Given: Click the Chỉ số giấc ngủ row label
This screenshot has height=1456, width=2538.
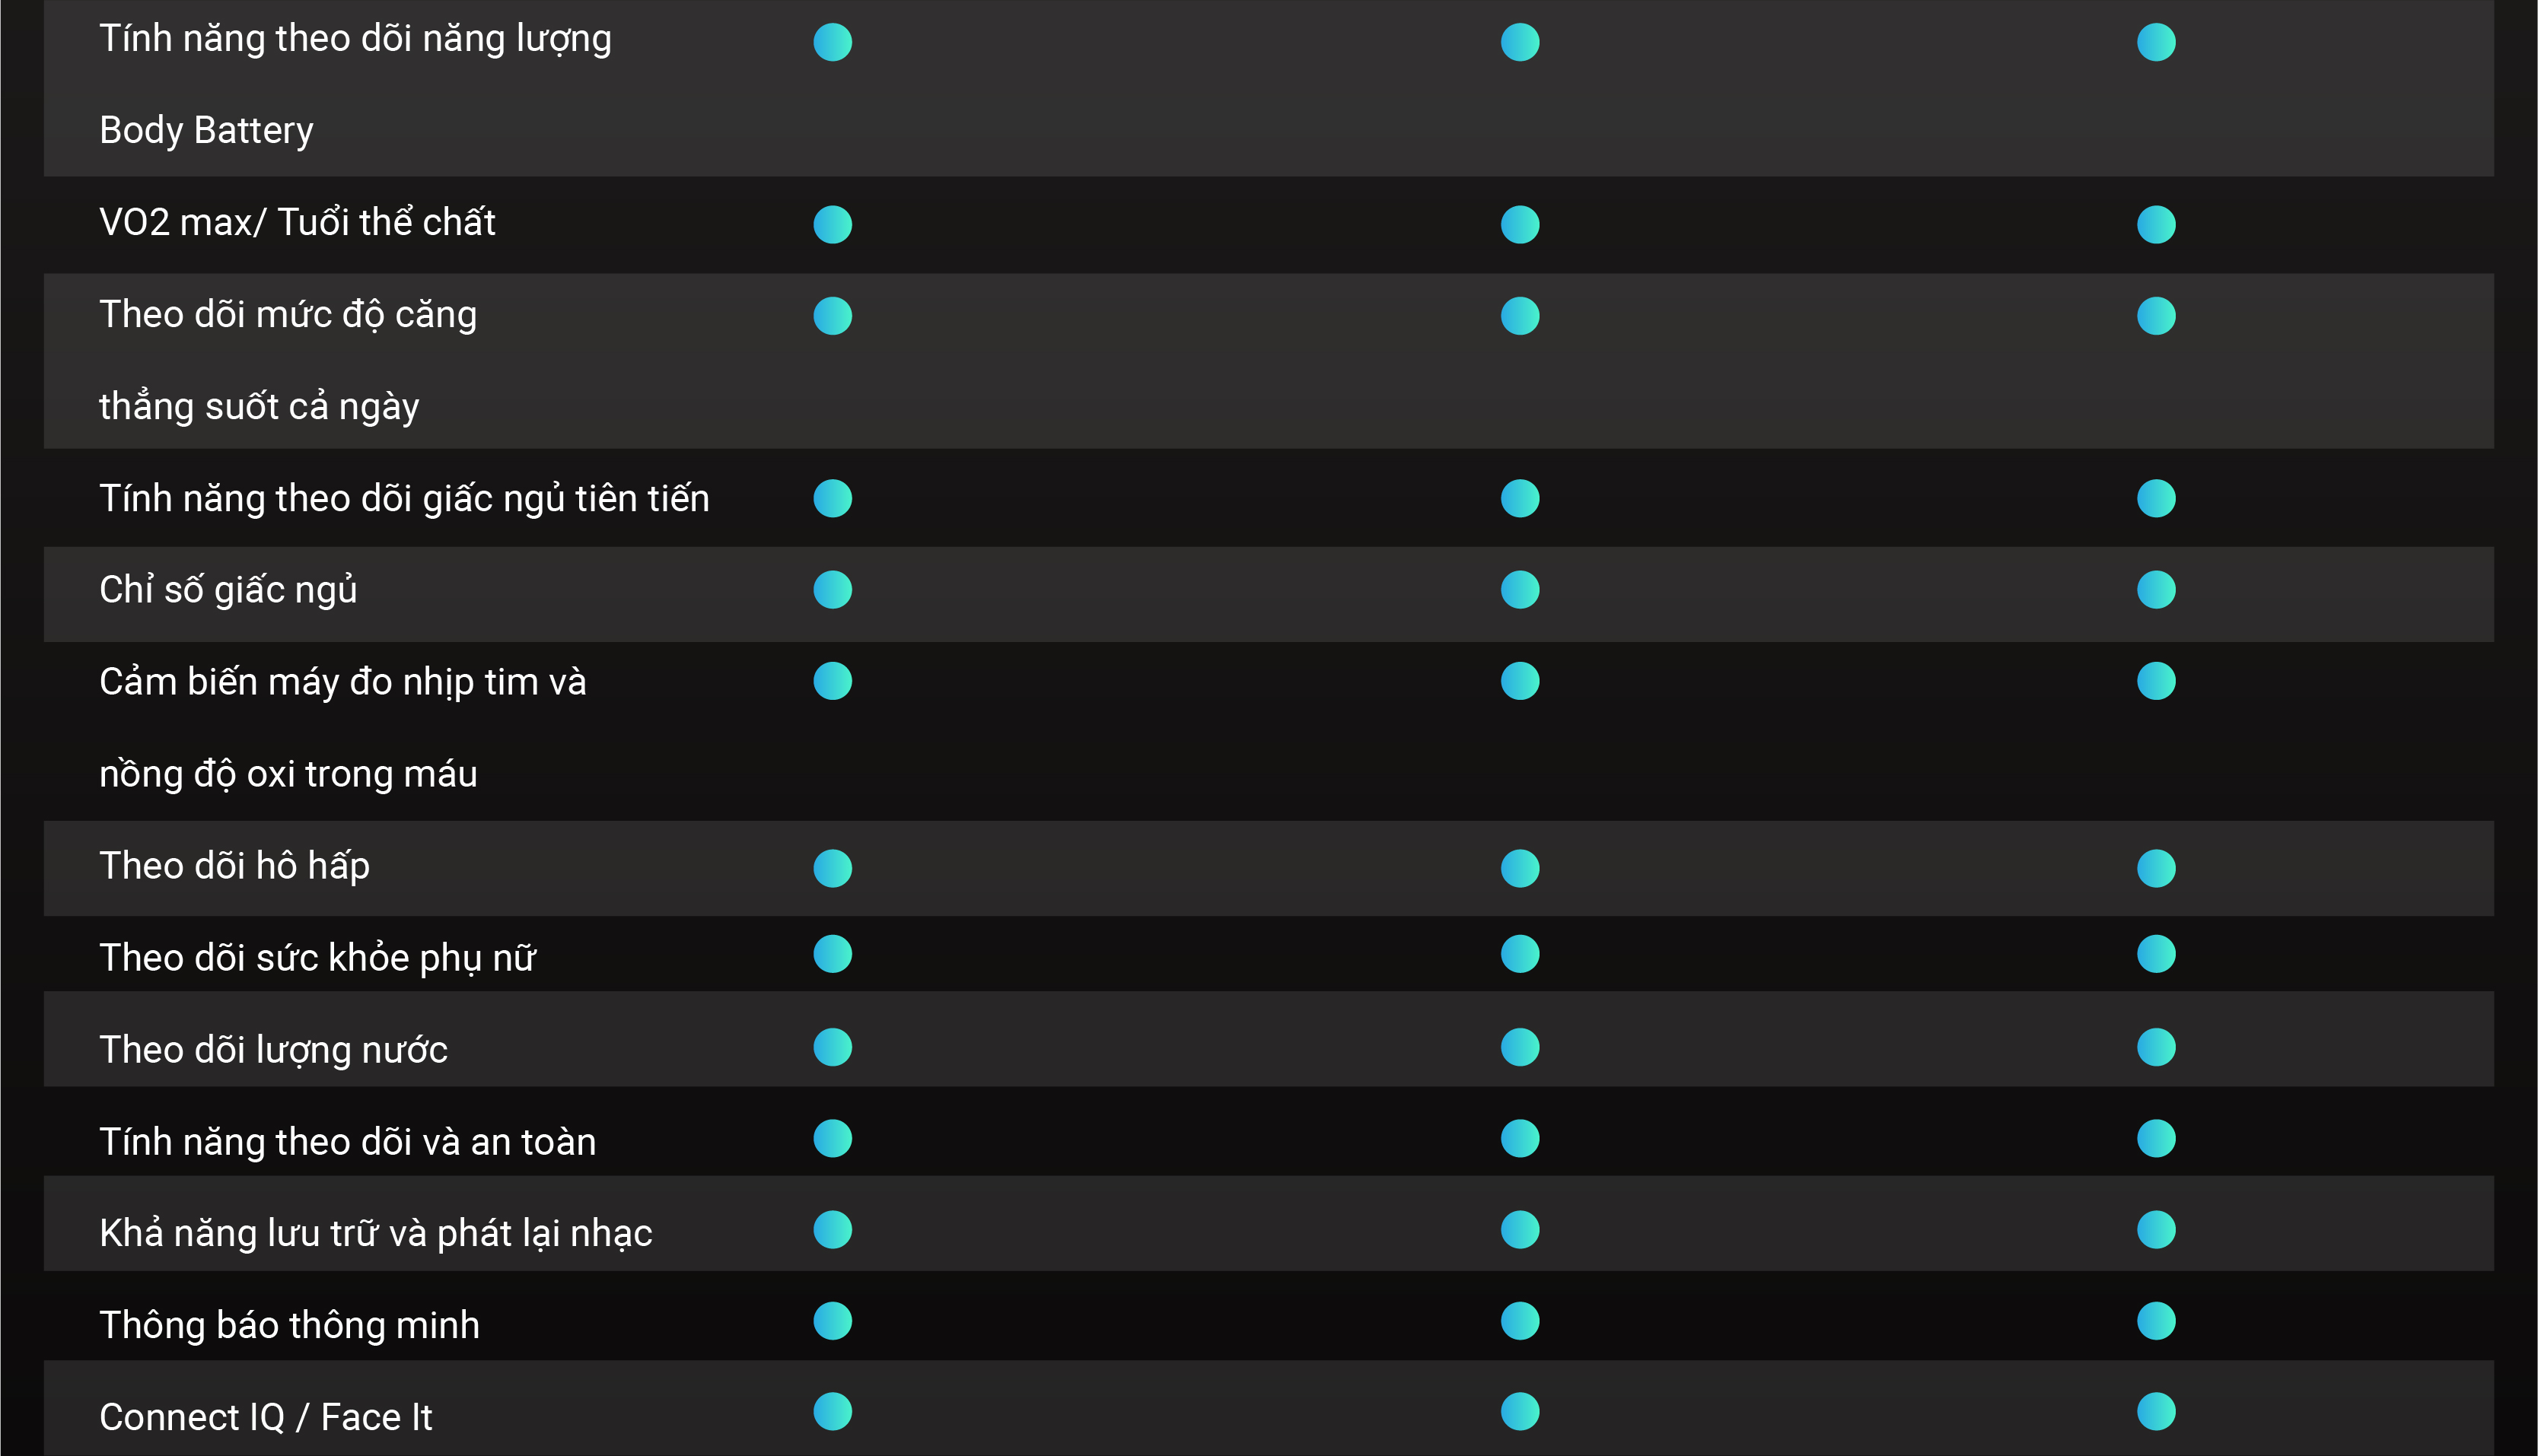Looking at the screenshot, I should pyautogui.click(x=228, y=590).
